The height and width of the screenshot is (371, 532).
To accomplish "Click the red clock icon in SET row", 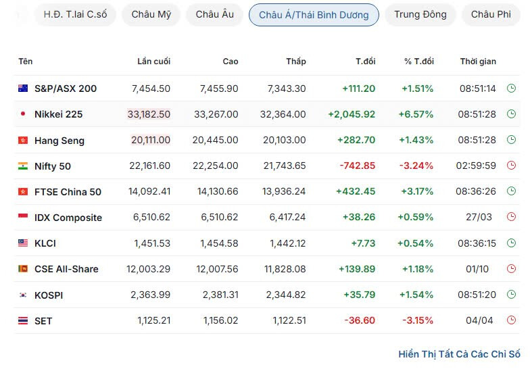I will point(511,321).
